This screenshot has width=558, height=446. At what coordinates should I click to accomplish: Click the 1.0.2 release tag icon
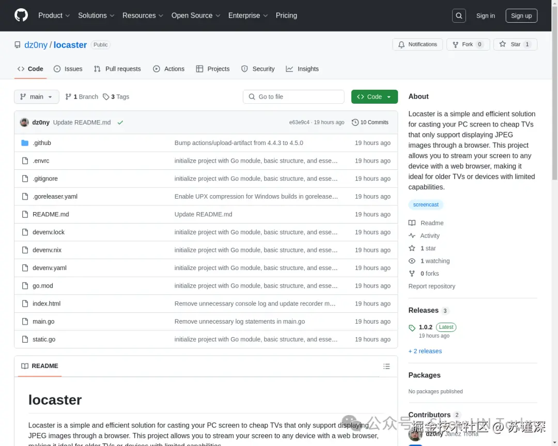(x=412, y=328)
